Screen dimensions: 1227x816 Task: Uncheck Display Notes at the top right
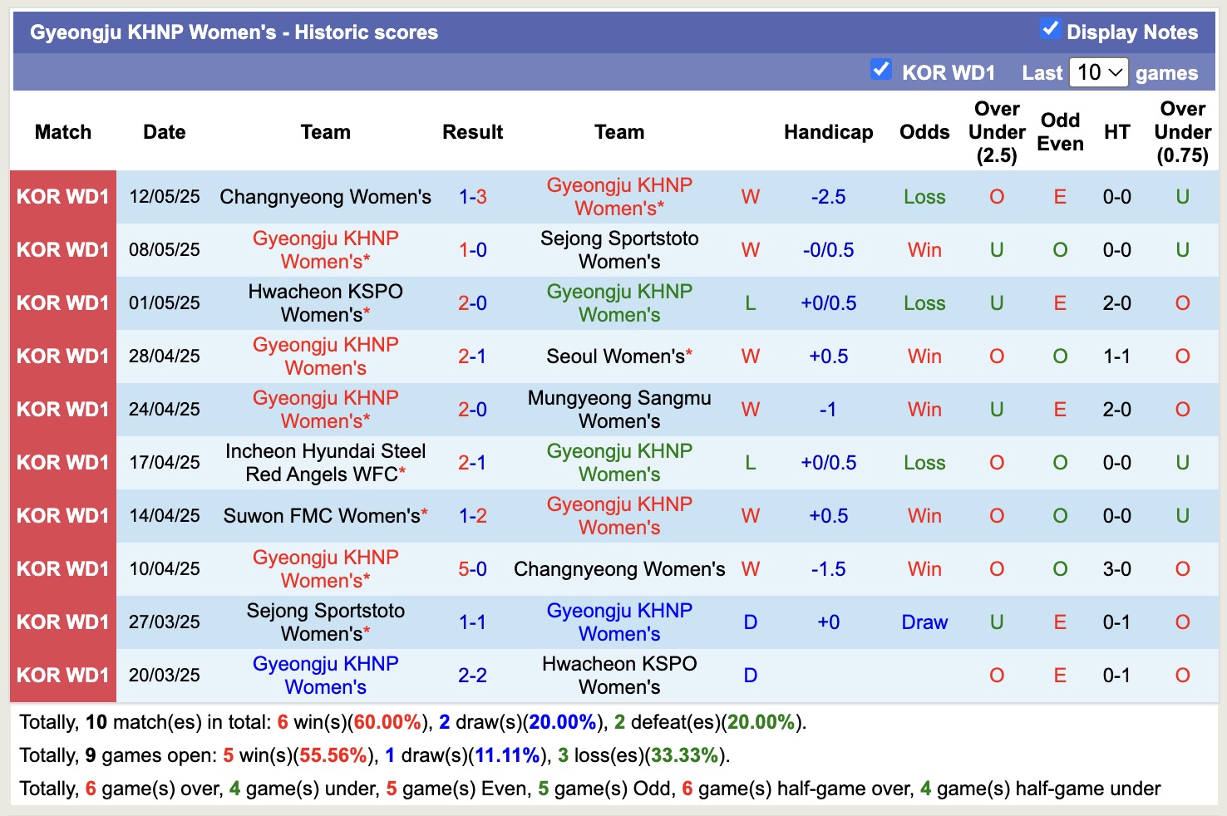[1049, 30]
